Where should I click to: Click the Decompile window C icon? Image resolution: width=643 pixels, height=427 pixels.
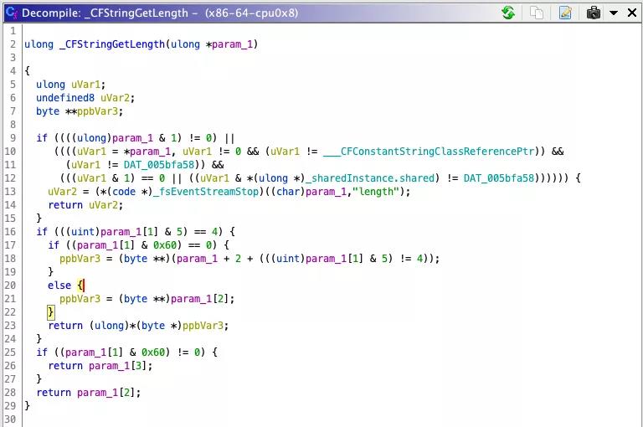point(12,13)
